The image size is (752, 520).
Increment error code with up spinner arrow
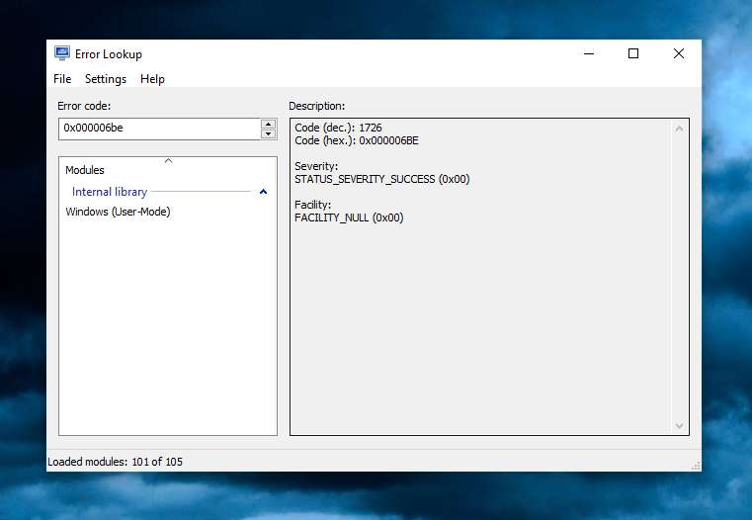pyautogui.click(x=269, y=125)
